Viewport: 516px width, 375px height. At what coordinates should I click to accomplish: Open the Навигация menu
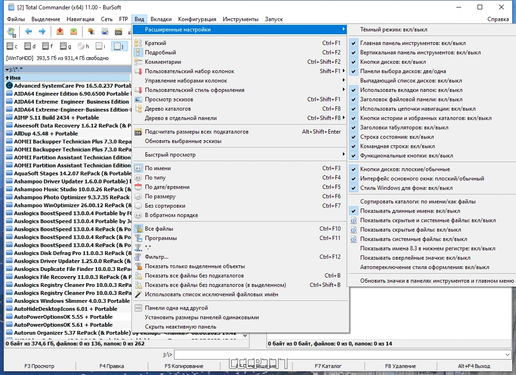tap(80, 19)
